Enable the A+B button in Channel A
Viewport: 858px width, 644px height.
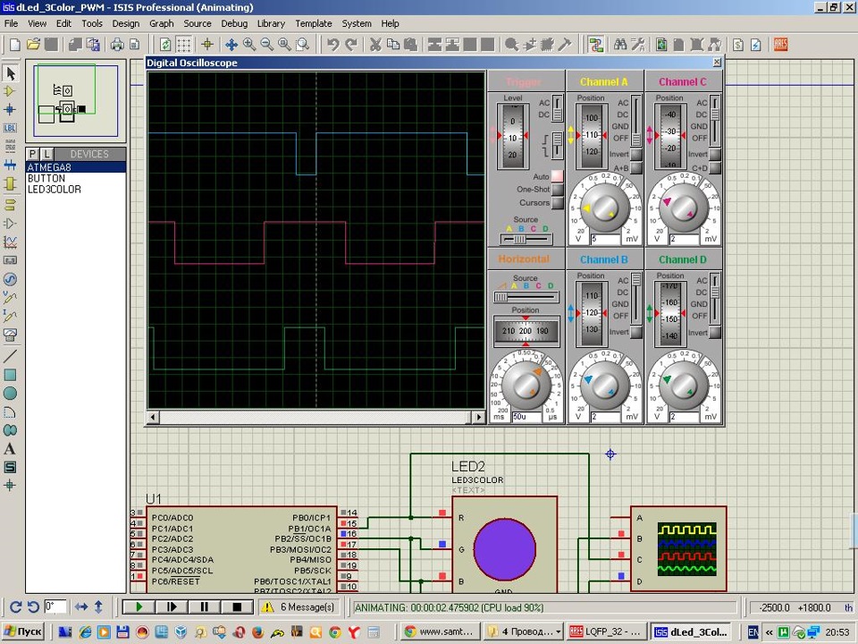coord(638,168)
